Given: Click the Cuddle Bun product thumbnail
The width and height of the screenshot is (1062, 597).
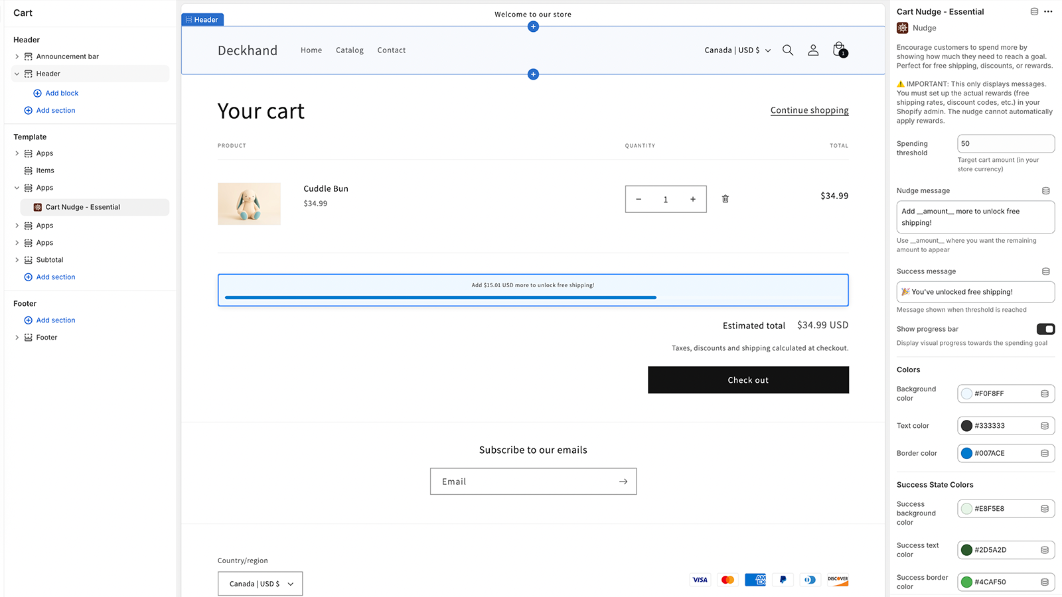Looking at the screenshot, I should [x=249, y=204].
